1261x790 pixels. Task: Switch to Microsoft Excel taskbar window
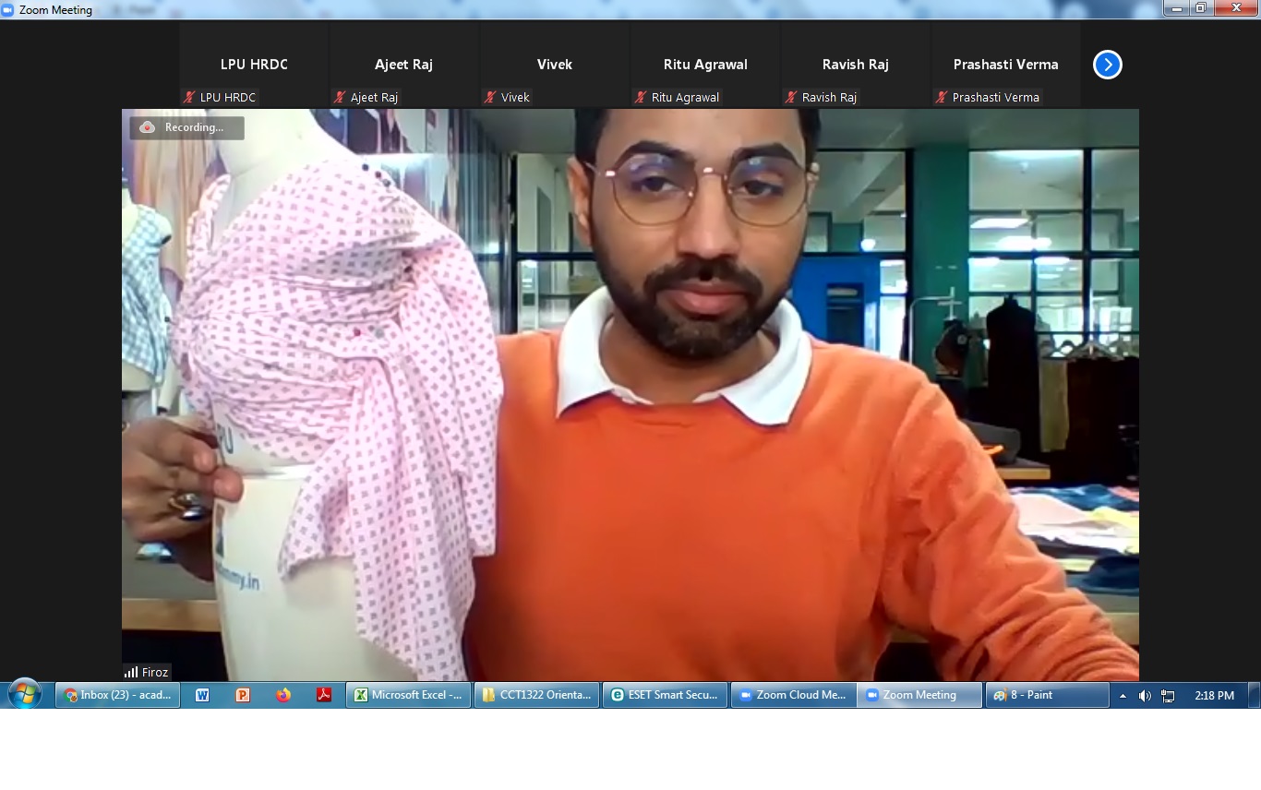409,695
